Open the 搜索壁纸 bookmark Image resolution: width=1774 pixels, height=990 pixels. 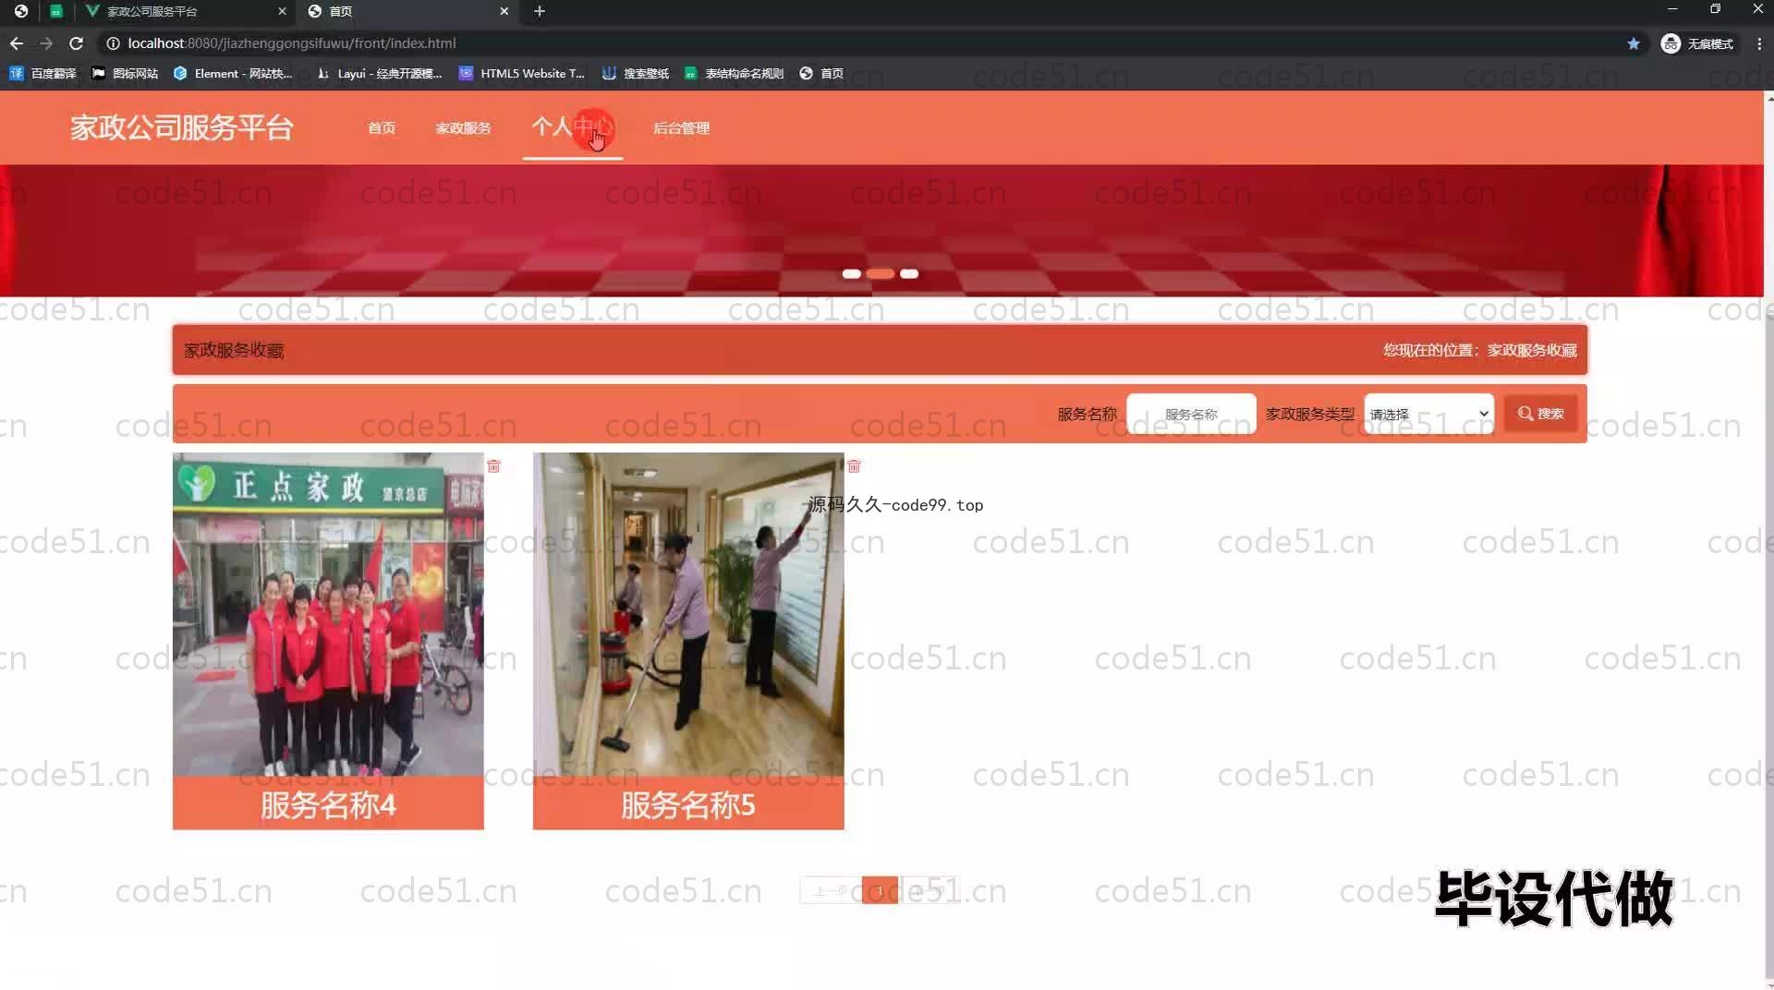click(x=636, y=73)
